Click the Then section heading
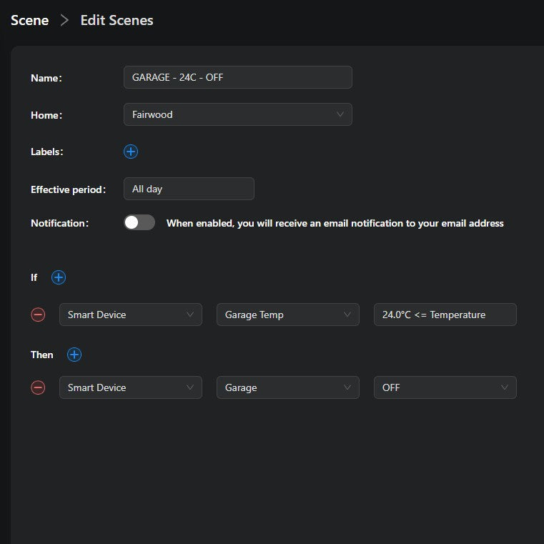Viewport: 544px width, 544px height. coord(42,355)
